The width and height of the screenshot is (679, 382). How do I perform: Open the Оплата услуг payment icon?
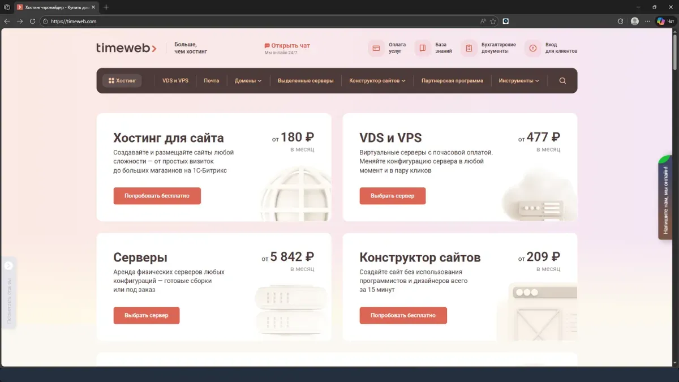[x=376, y=48]
